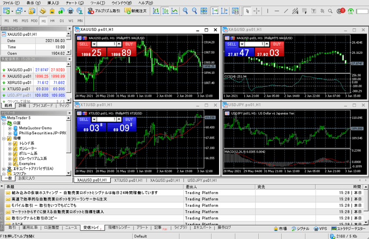Open volume dropdown in XAUUSD chart panel
Screen dimensions: 369x239
pos(94,44)
